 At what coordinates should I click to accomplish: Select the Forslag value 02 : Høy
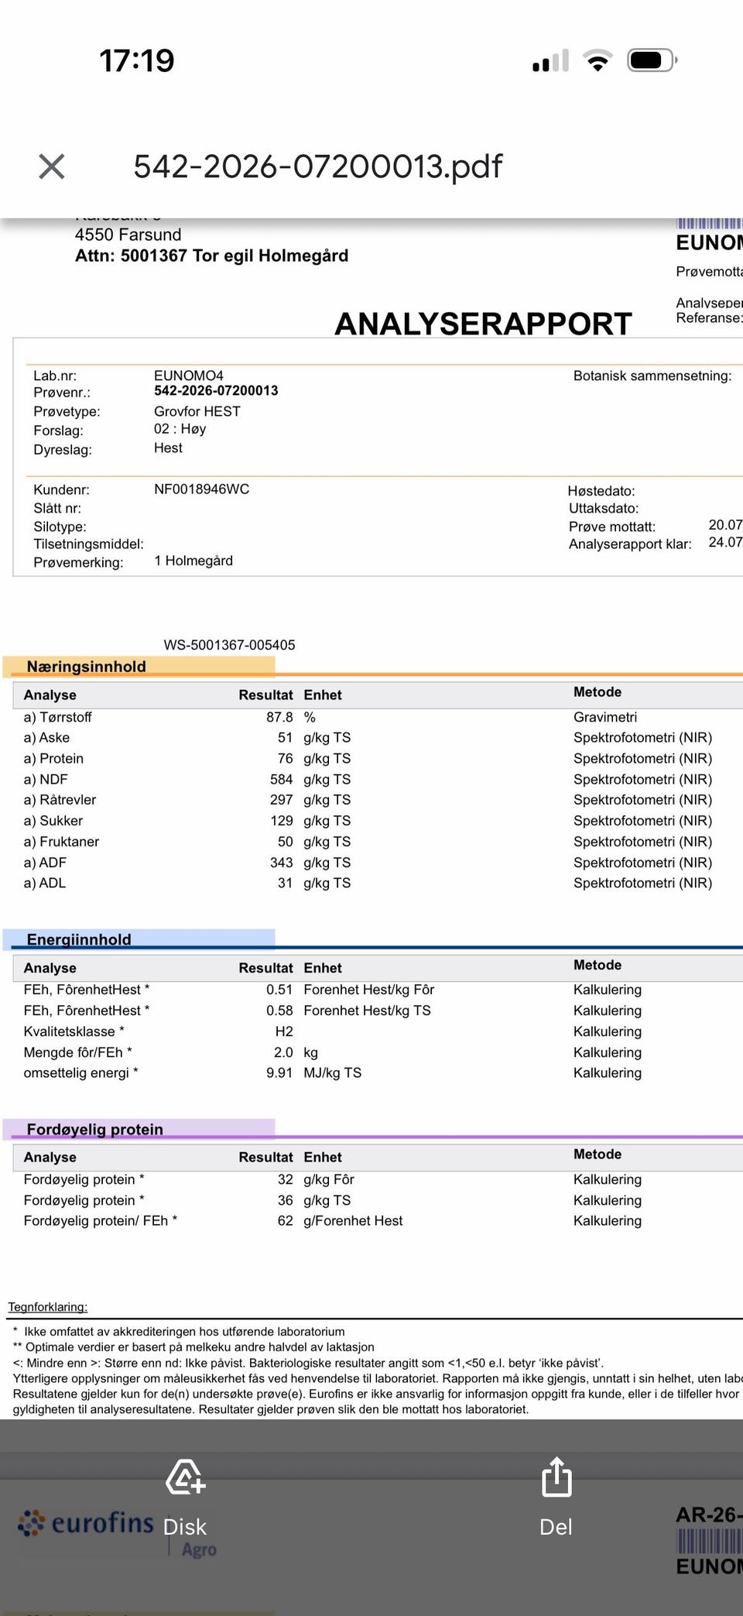click(180, 429)
